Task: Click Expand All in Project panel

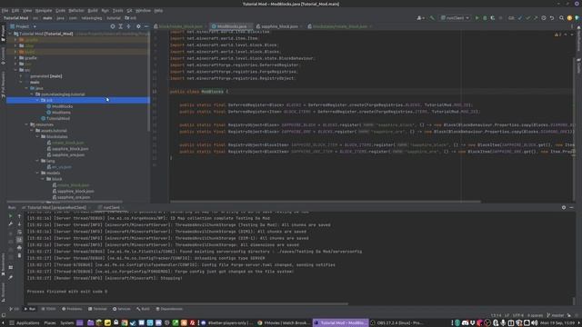Action: coord(121,26)
